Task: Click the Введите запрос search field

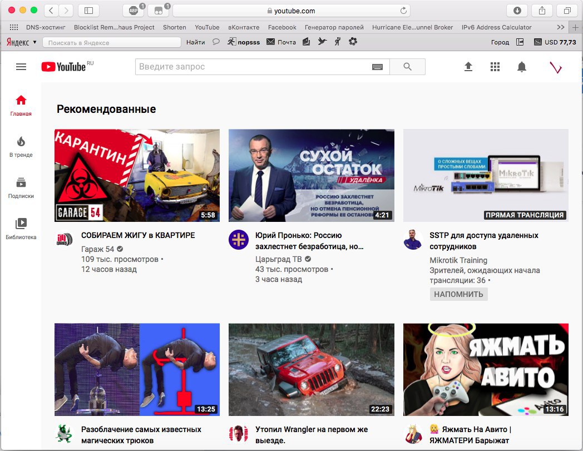Action: coord(262,67)
